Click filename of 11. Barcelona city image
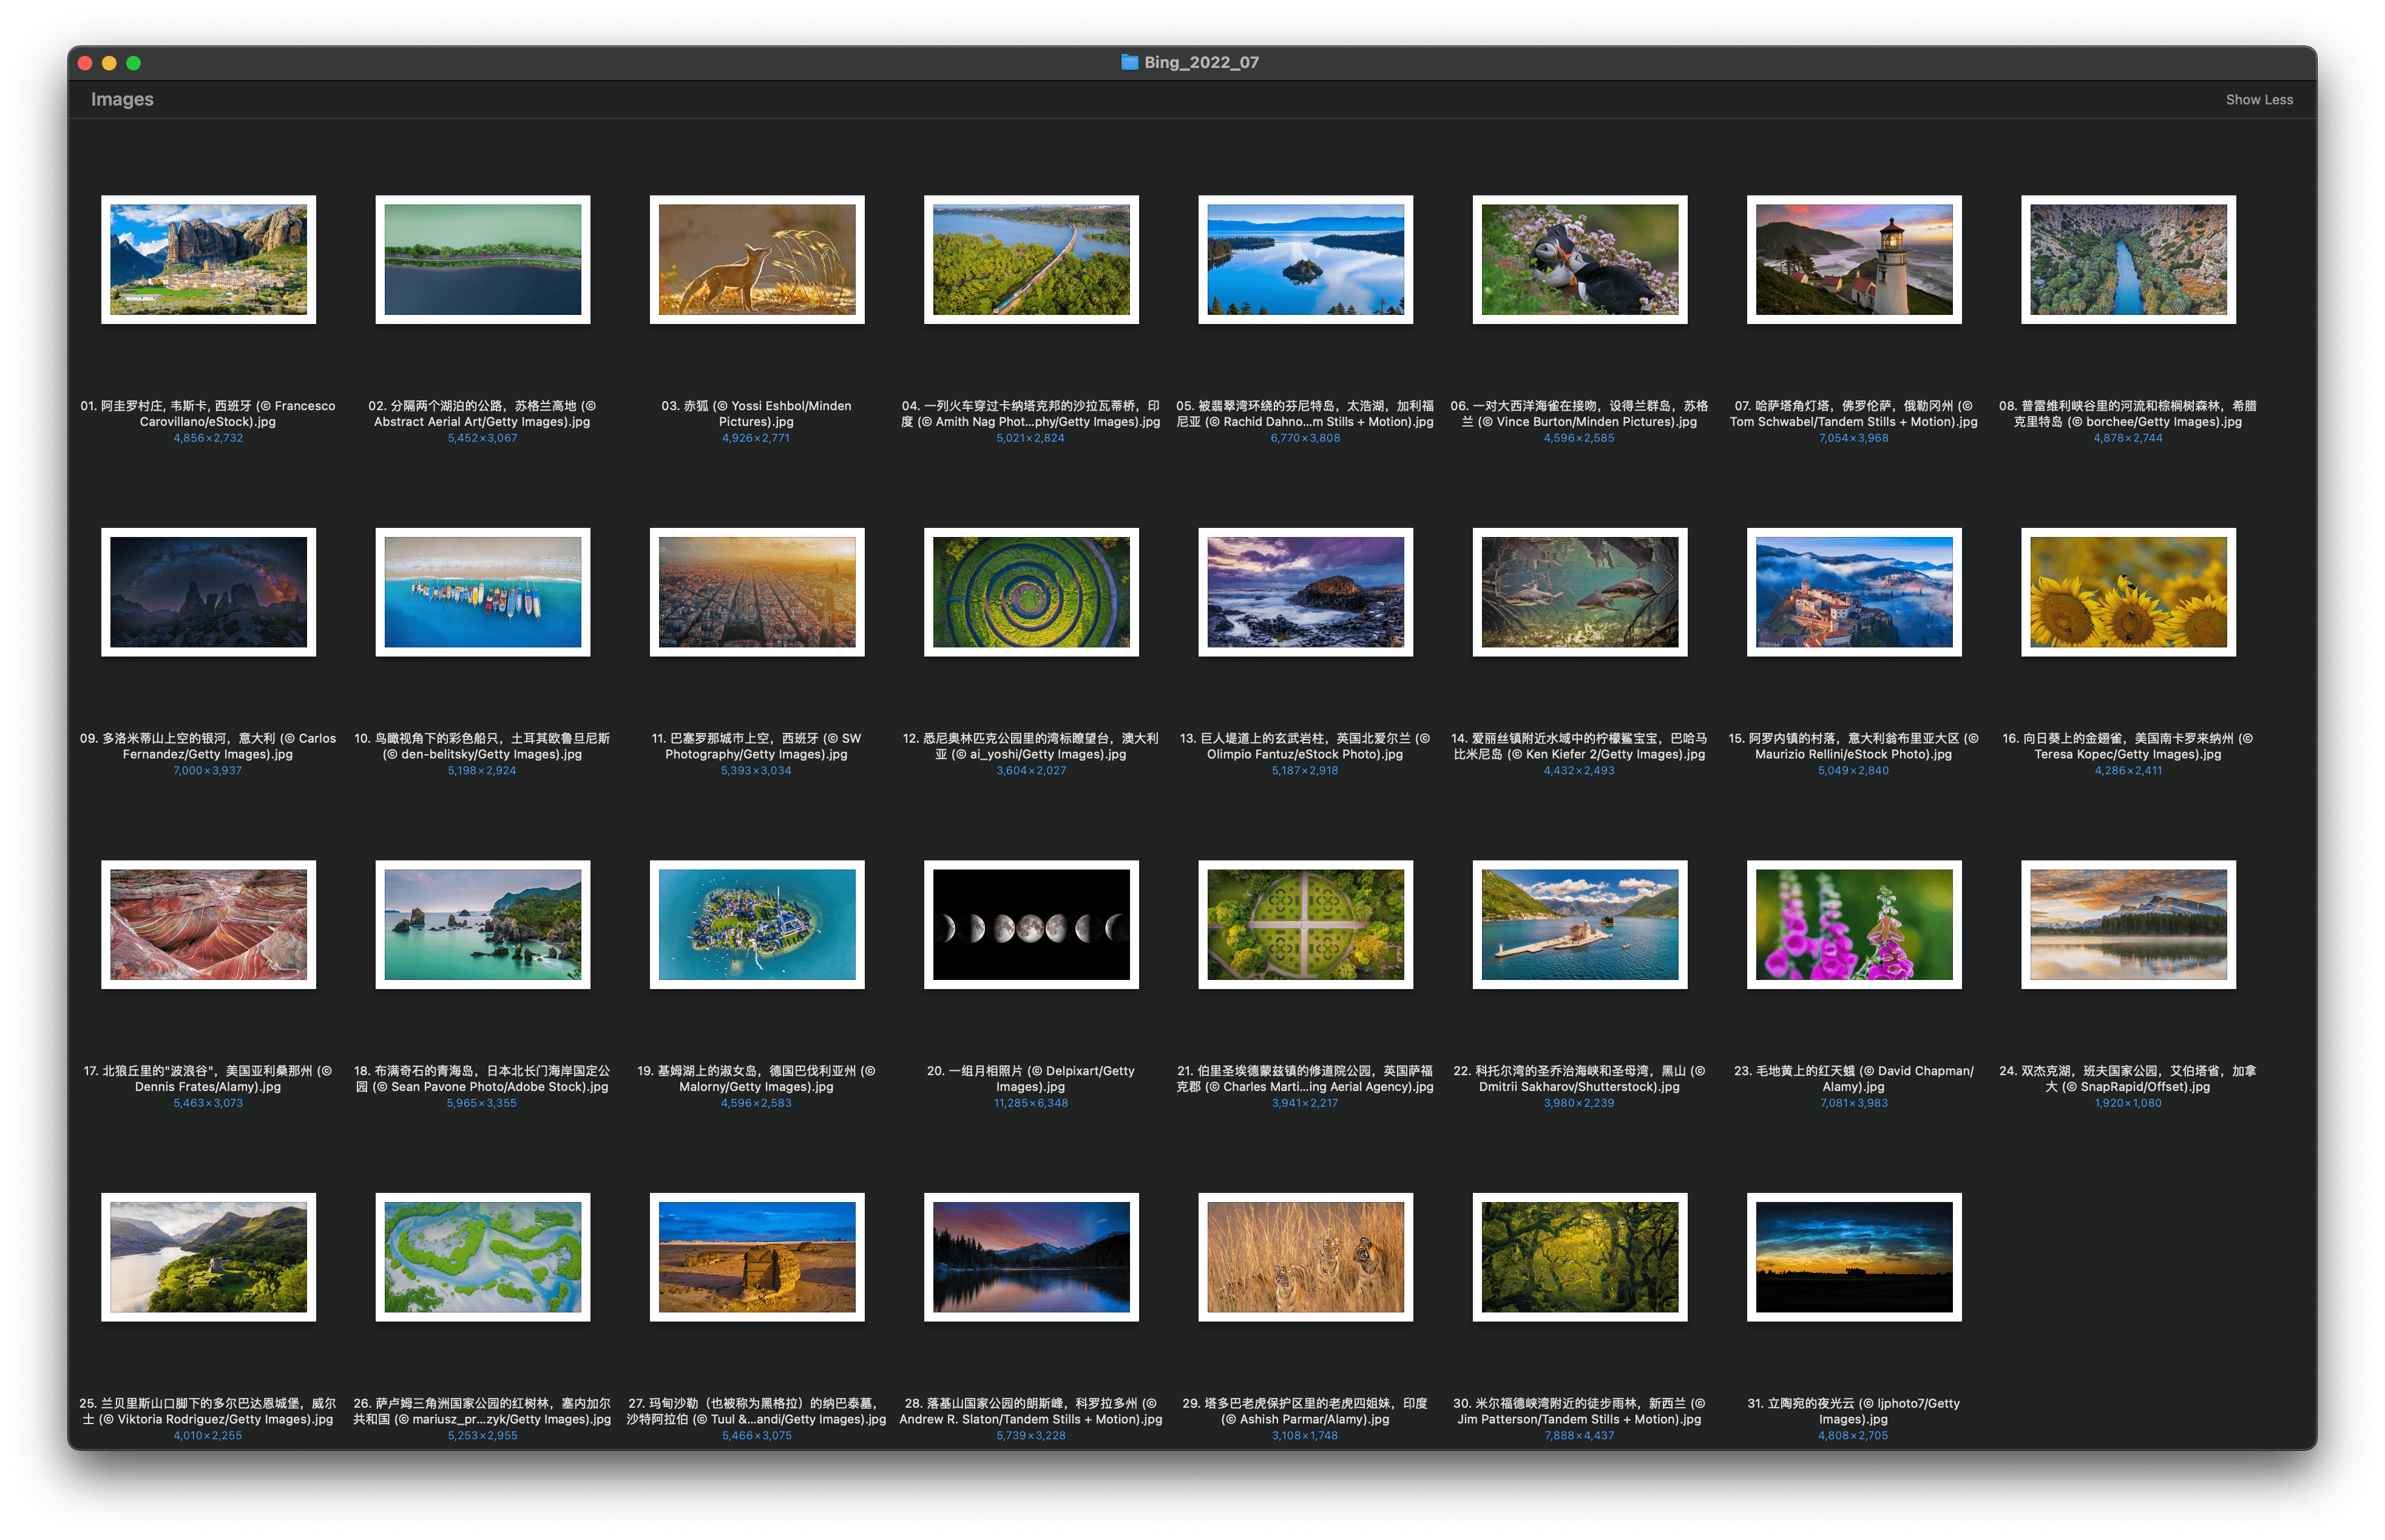The image size is (2385, 1540). pos(756,746)
